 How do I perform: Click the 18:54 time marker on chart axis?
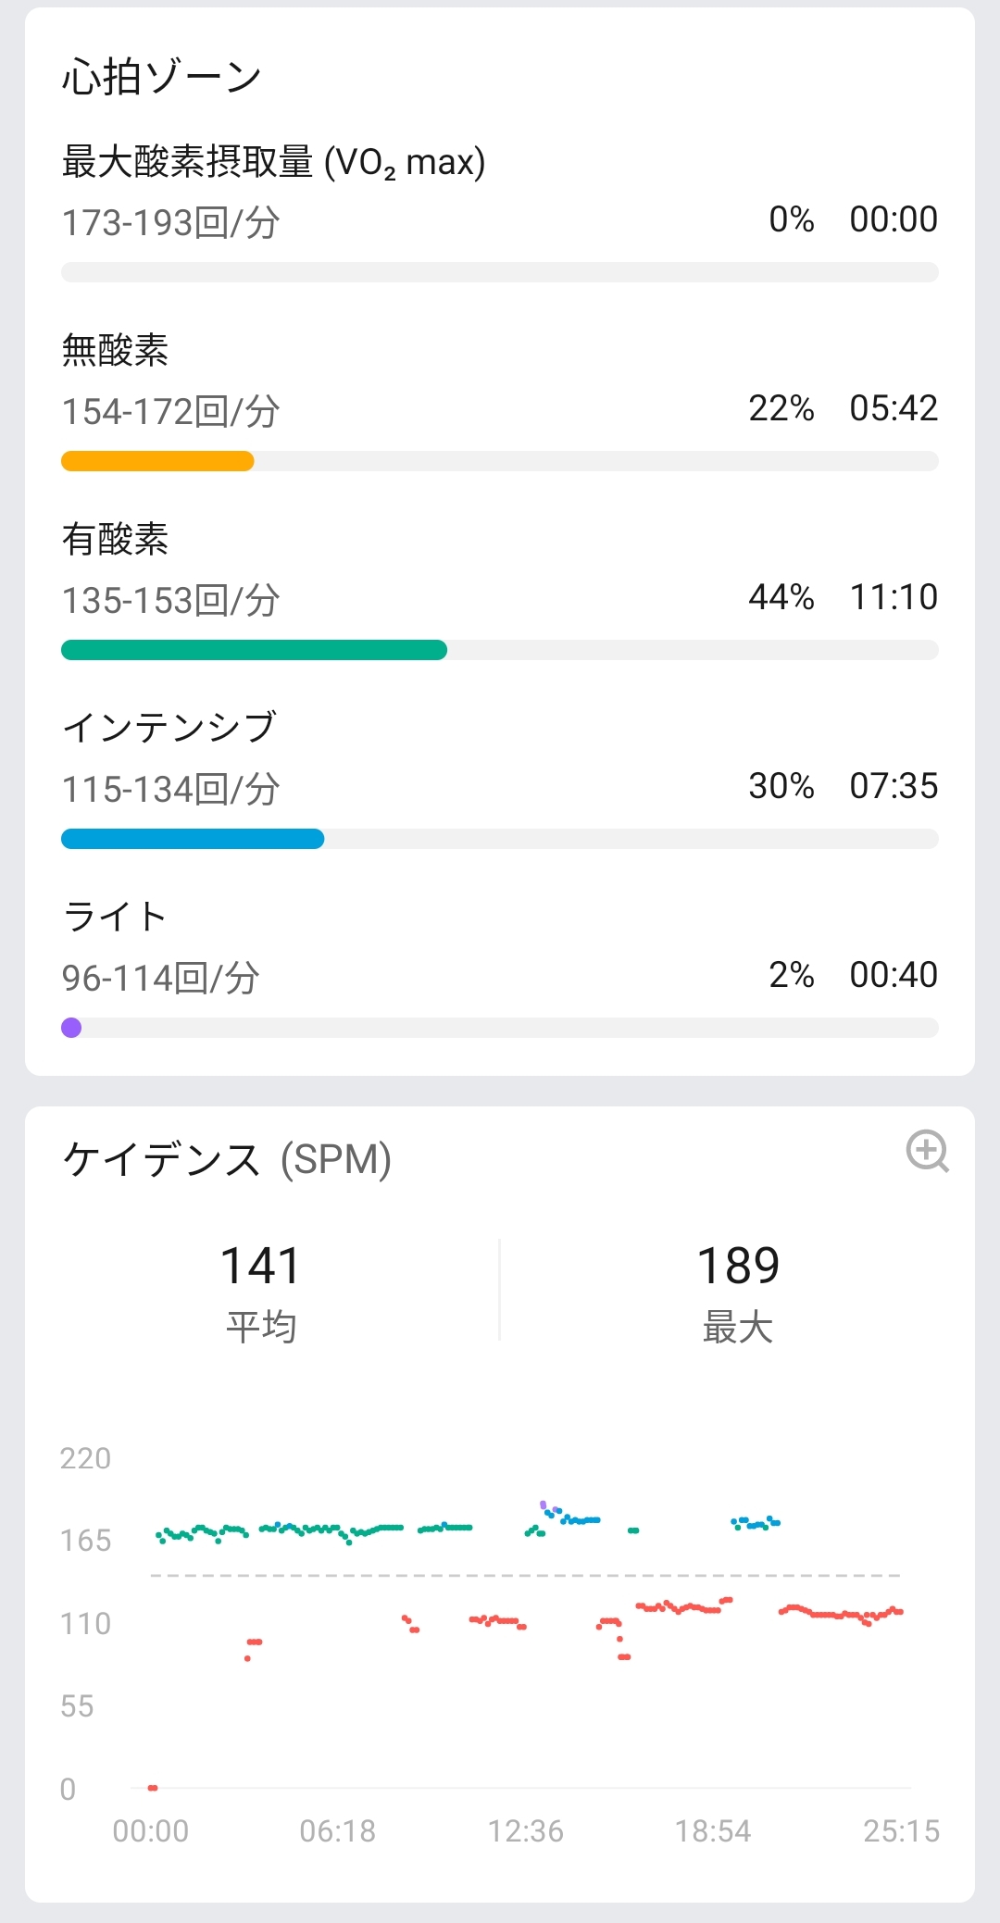[x=713, y=1830]
